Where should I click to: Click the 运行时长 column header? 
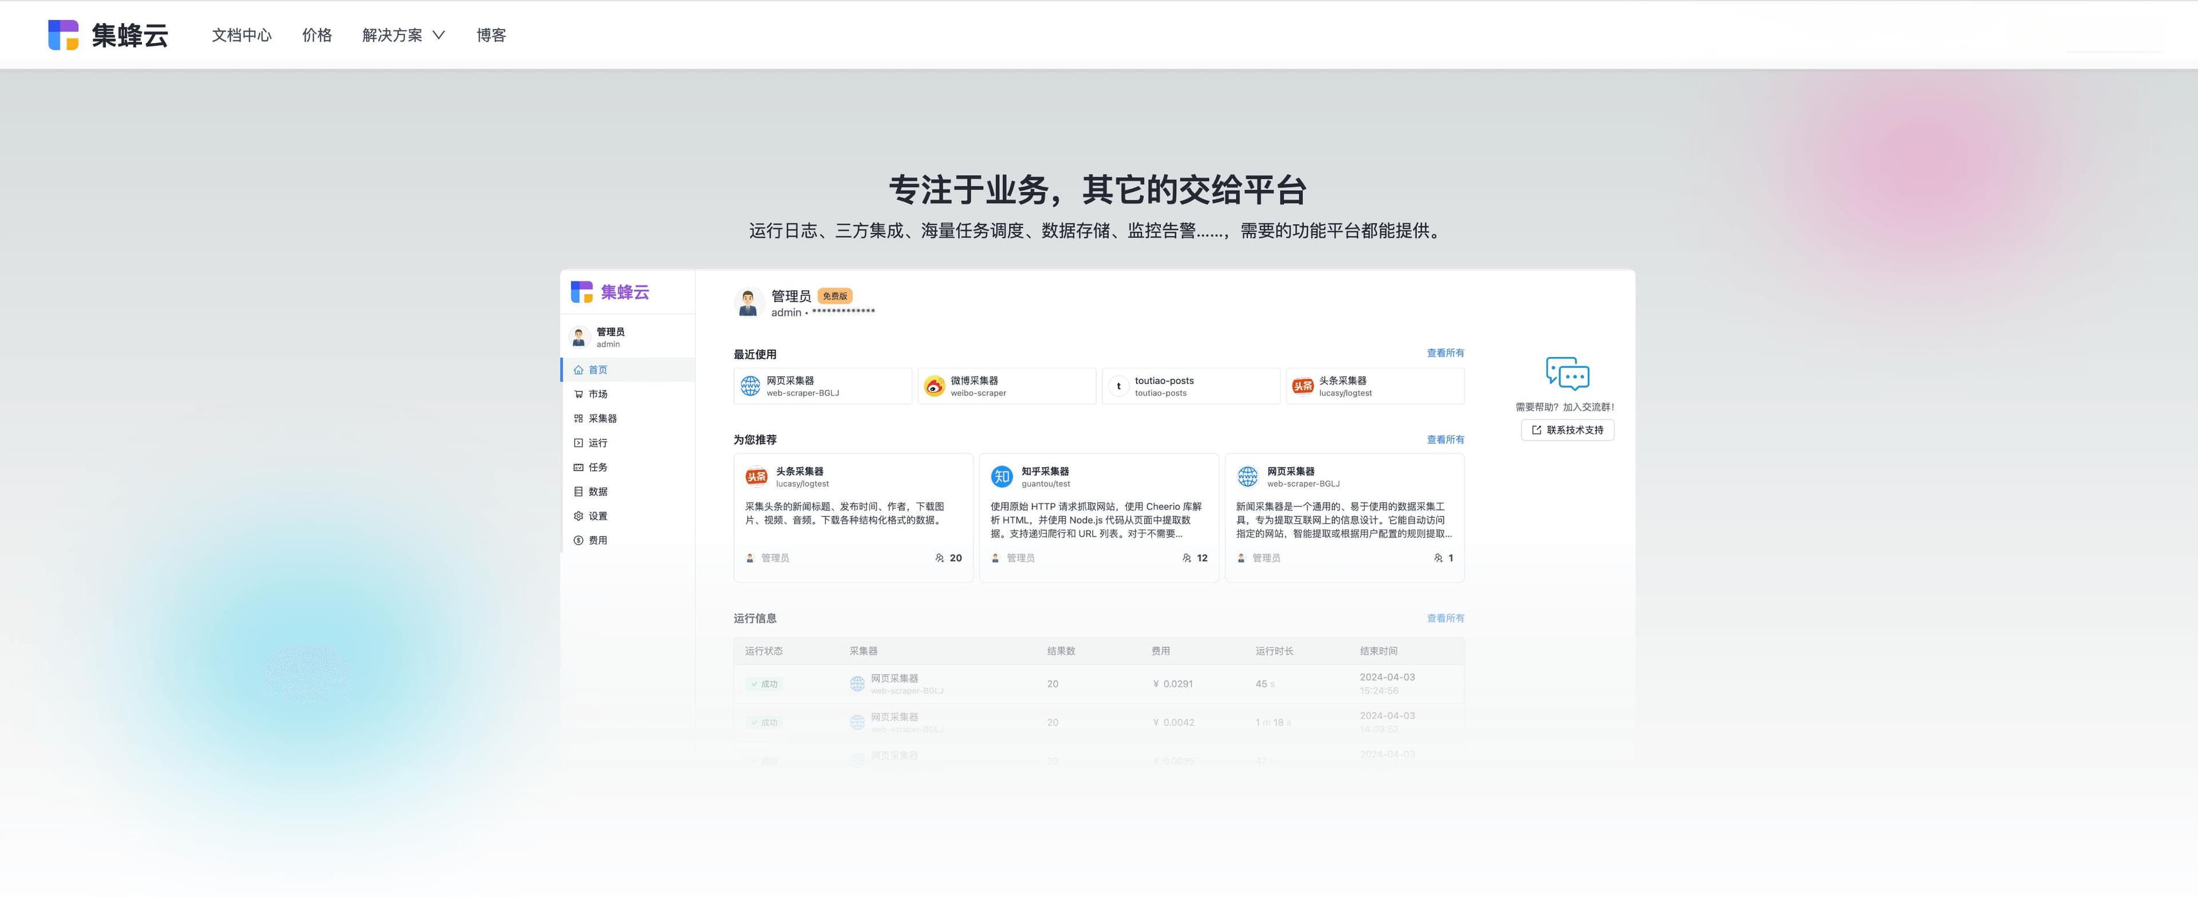pos(1274,651)
